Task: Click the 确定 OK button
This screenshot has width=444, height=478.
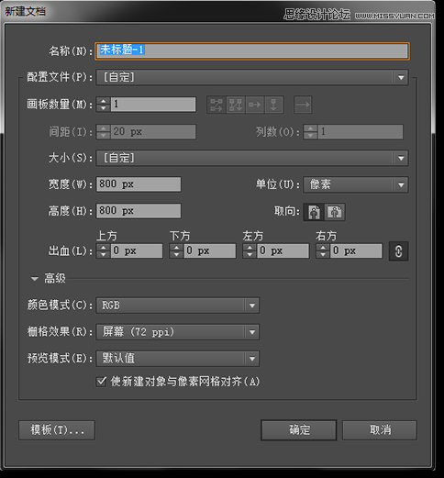Action: click(299, 430)
